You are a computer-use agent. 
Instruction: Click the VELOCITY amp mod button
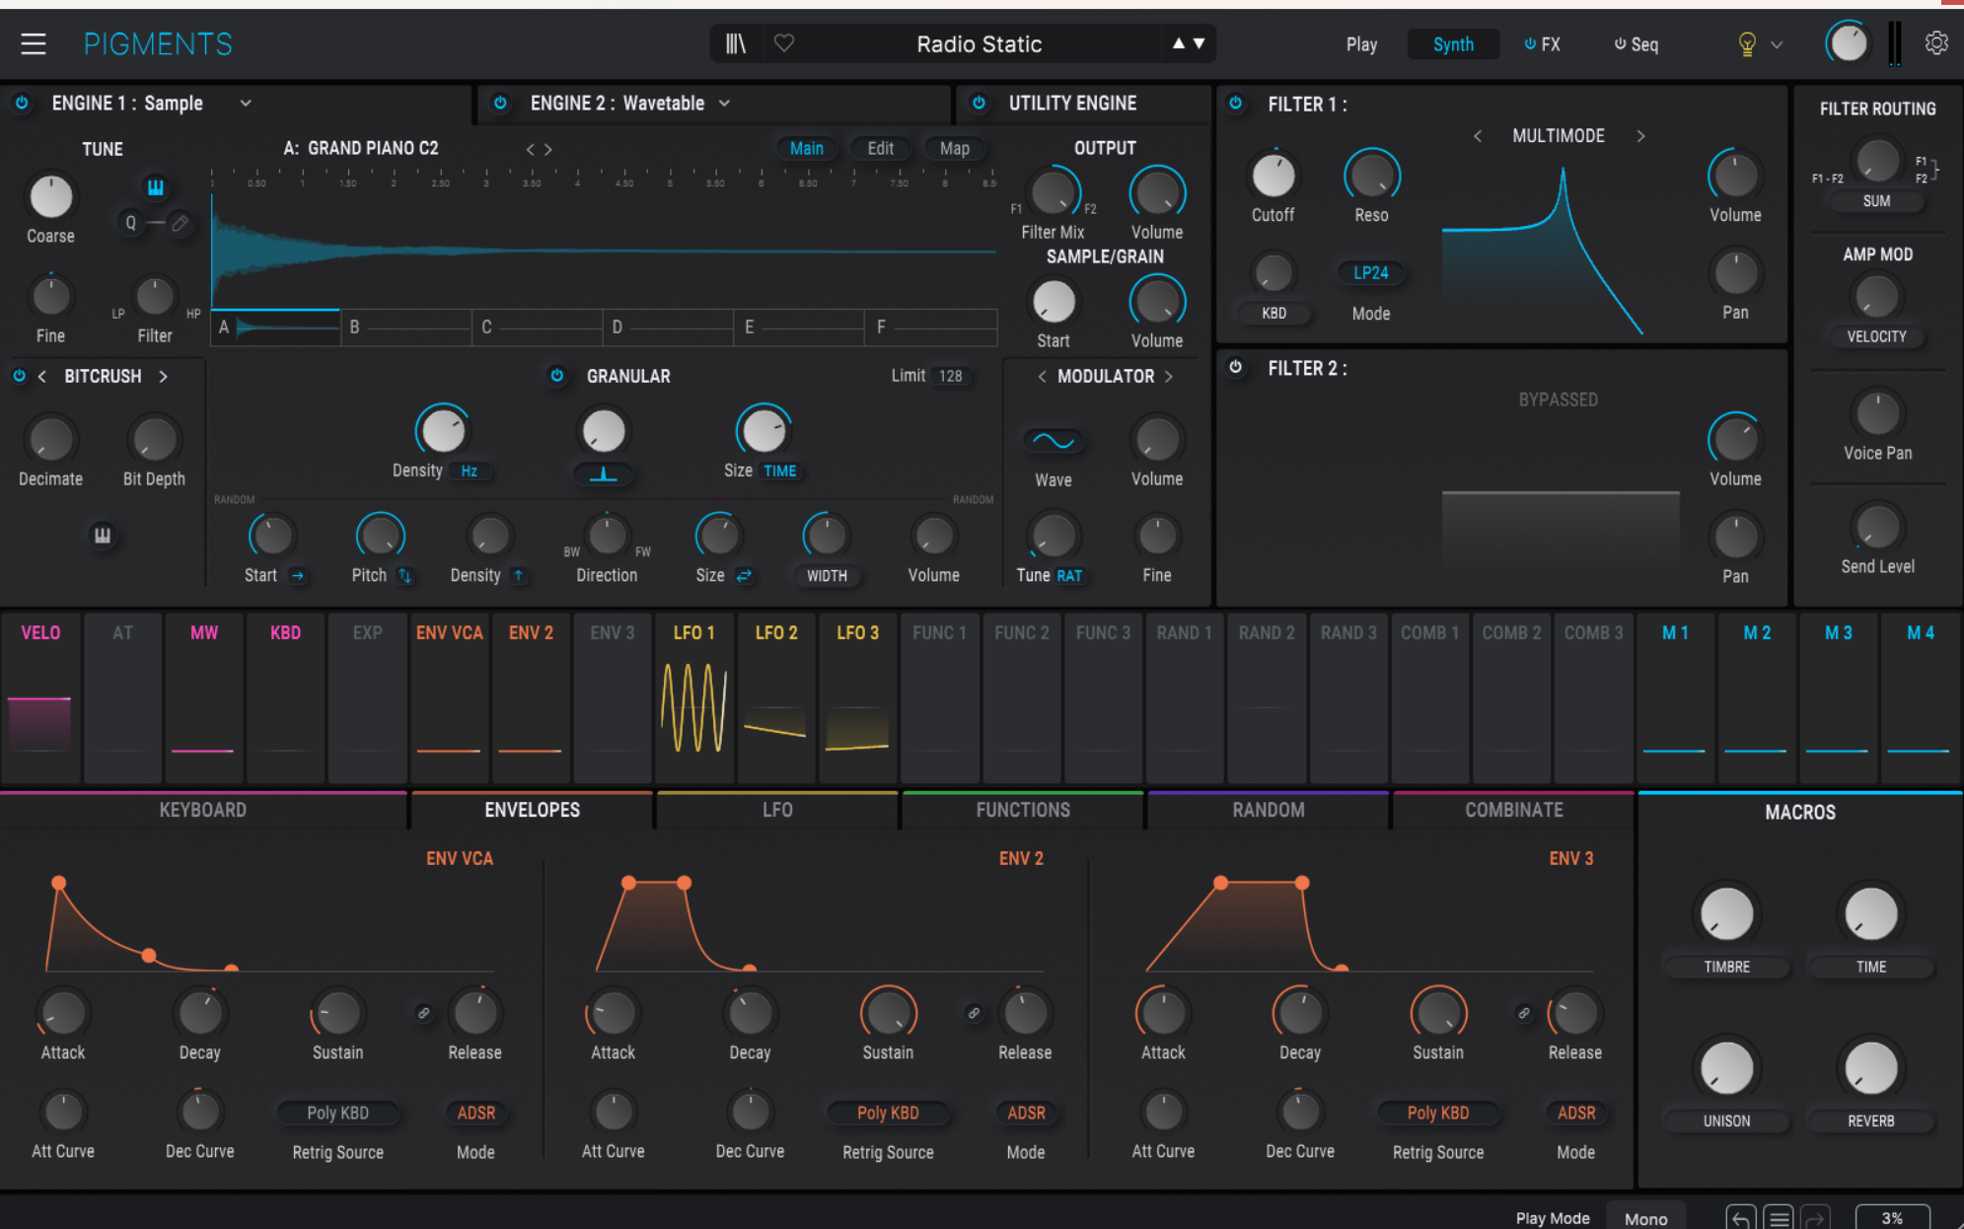point(1876,337)
